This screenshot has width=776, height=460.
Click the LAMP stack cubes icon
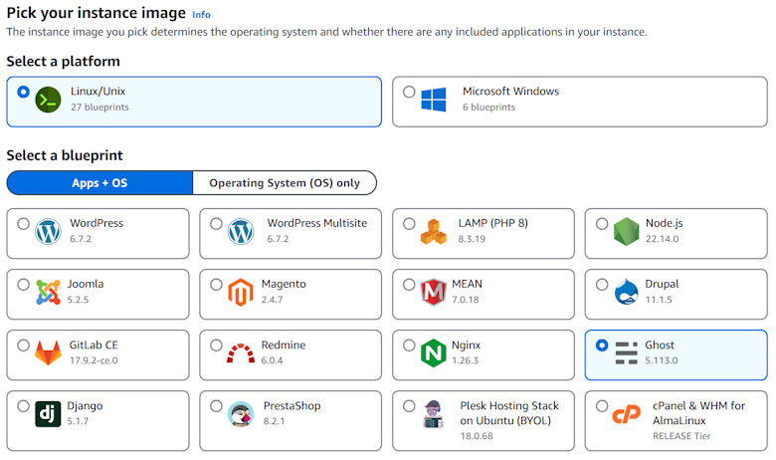click(x=433, y=232)
